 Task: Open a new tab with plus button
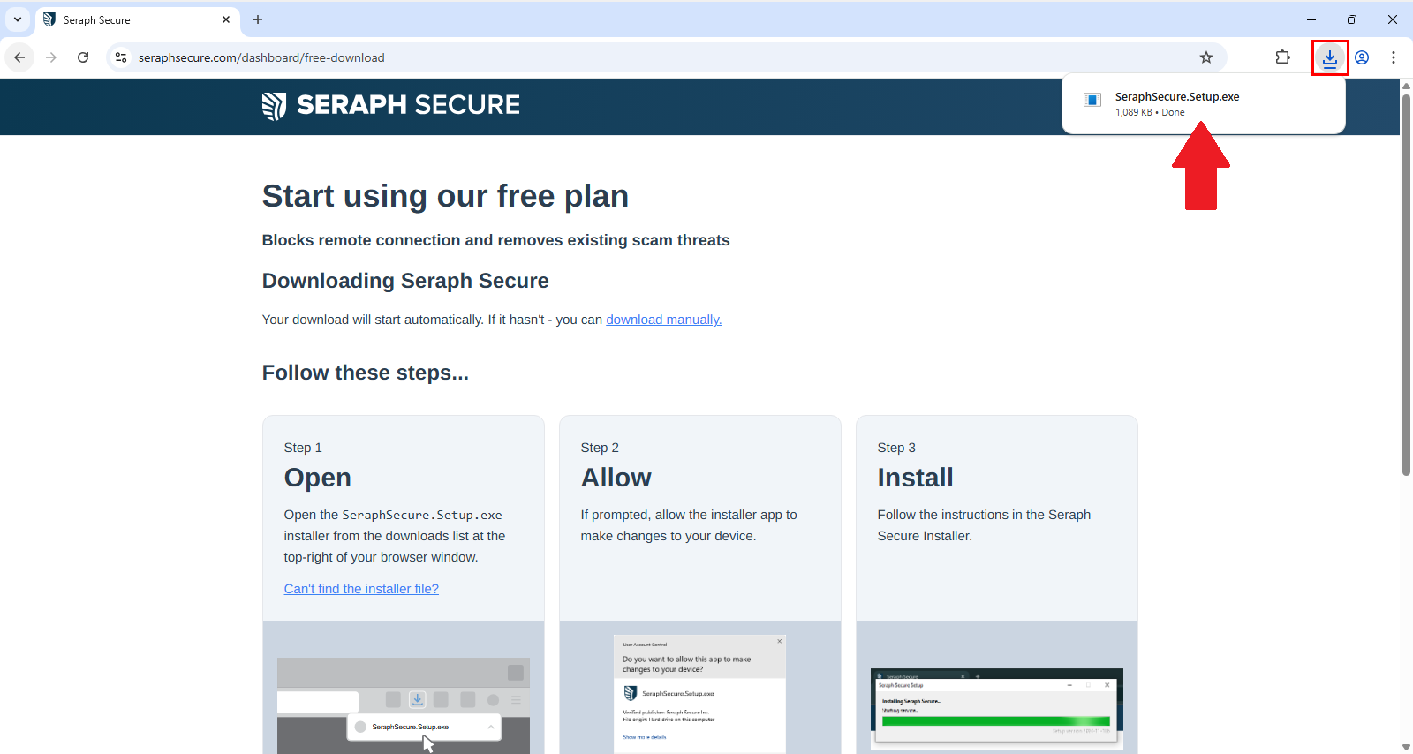coord(258,19)
